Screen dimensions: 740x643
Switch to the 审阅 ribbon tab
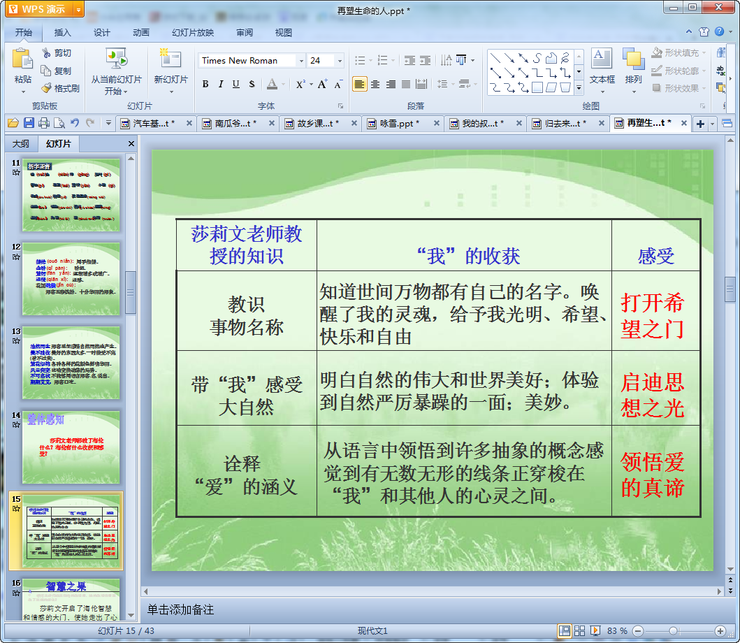(x=245, y=33)
